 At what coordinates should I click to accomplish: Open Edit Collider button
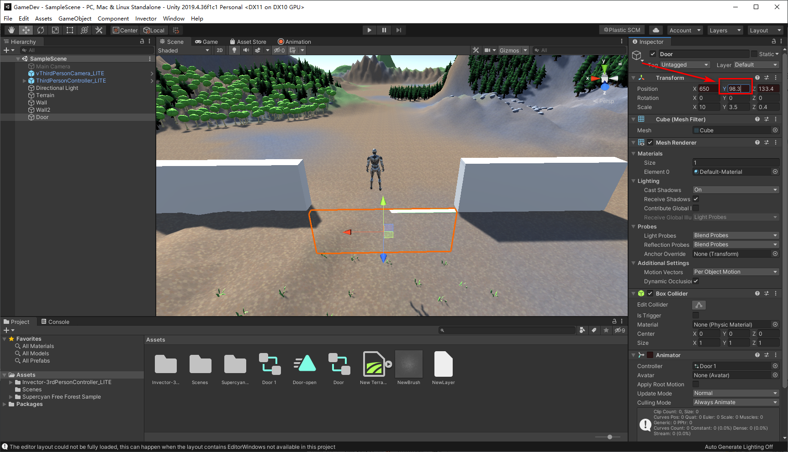[x=699, y=305]
